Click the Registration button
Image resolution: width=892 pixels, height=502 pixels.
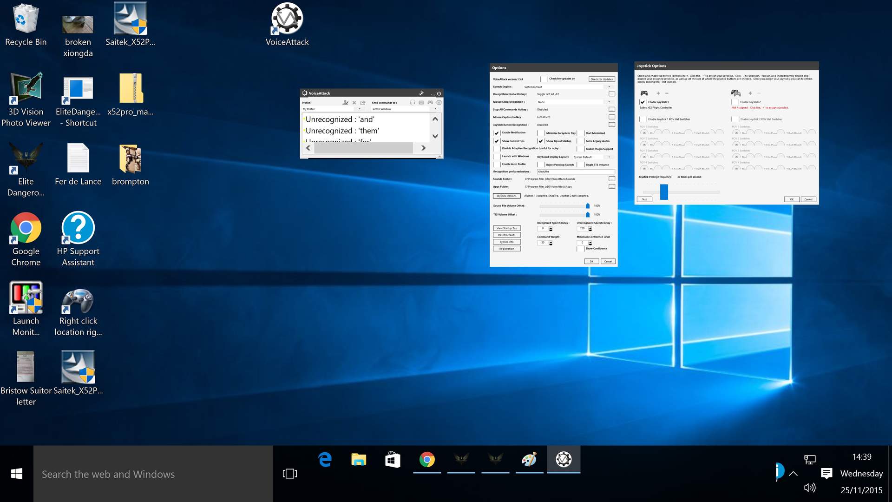[507, 249]
